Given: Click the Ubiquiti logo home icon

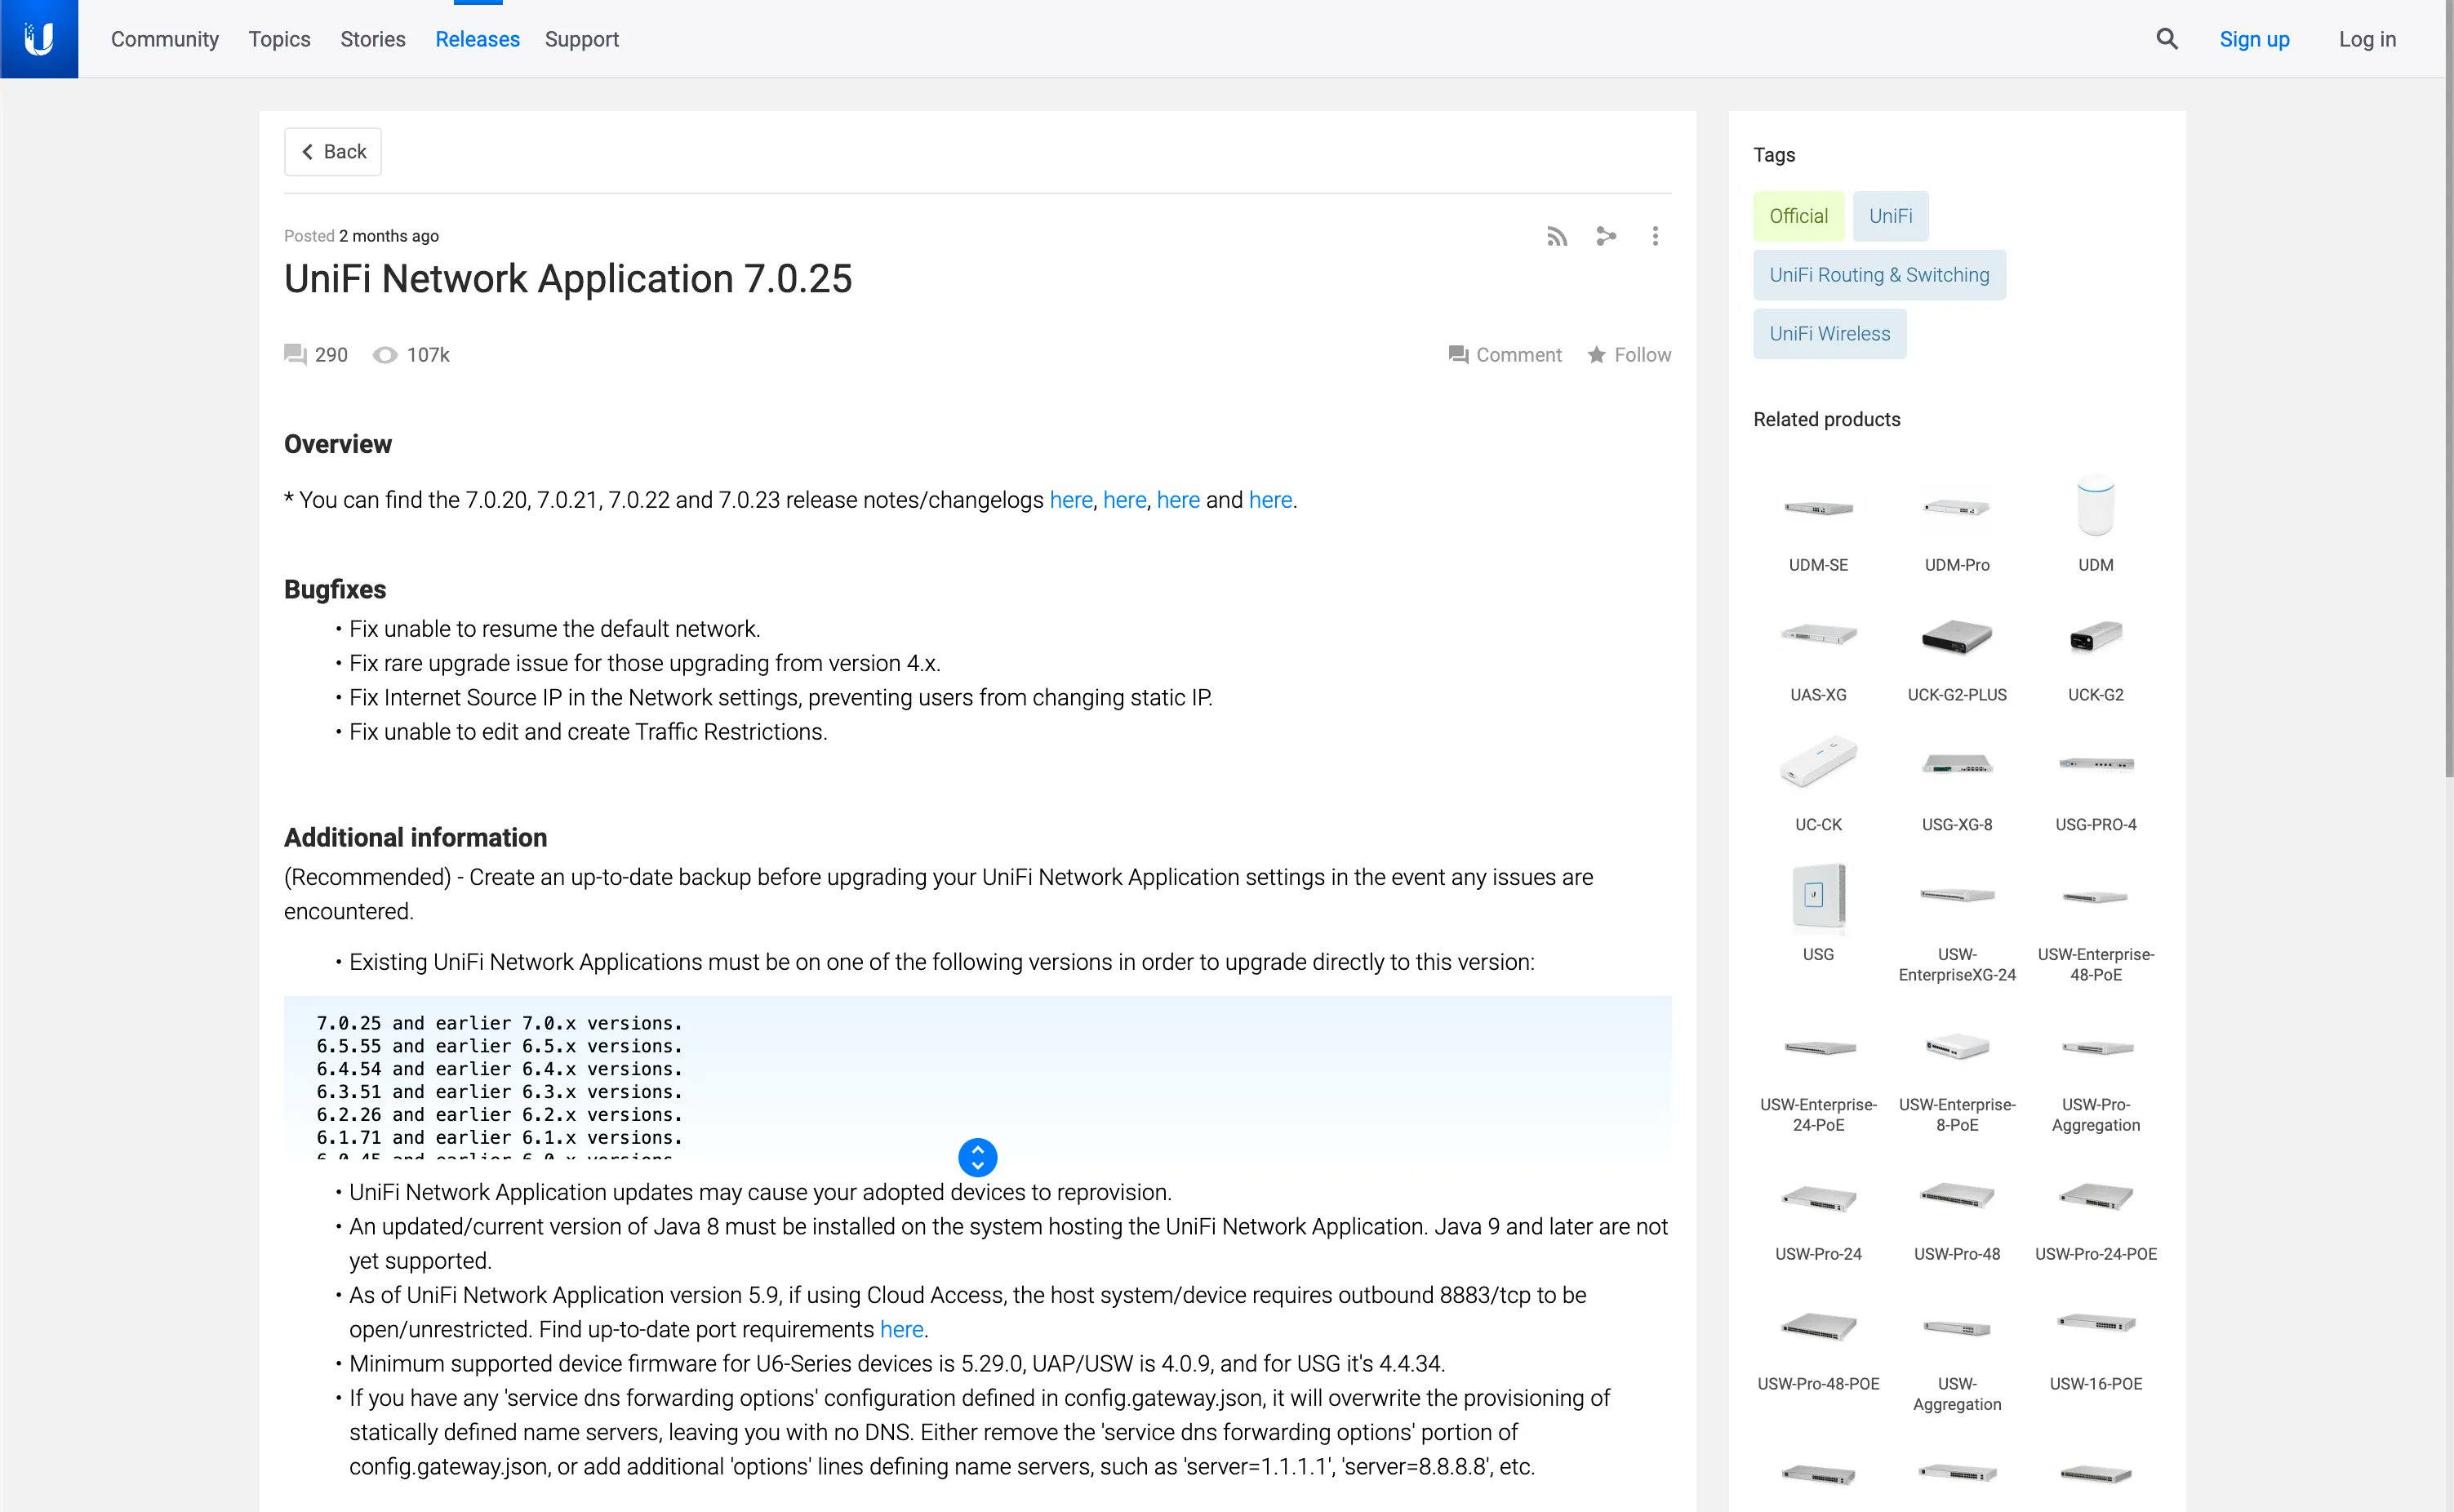Looking at the screenshot, I should pos(39,39).
